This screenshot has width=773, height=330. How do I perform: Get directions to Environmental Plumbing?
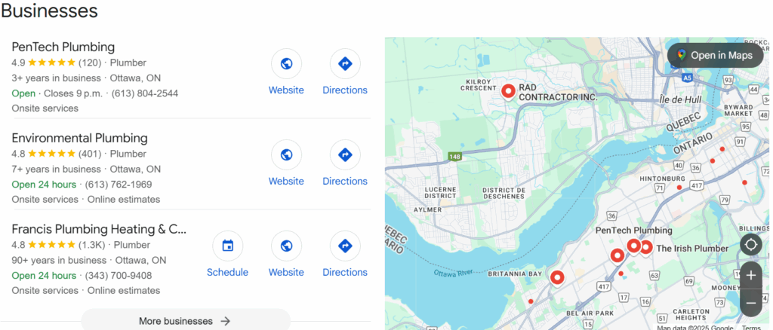point(345,155)
